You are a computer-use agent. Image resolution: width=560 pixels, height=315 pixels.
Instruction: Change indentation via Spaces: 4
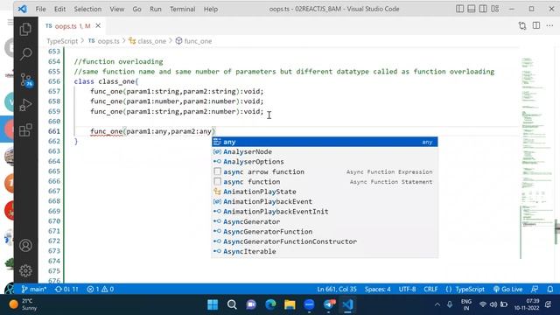click(377, 289)
